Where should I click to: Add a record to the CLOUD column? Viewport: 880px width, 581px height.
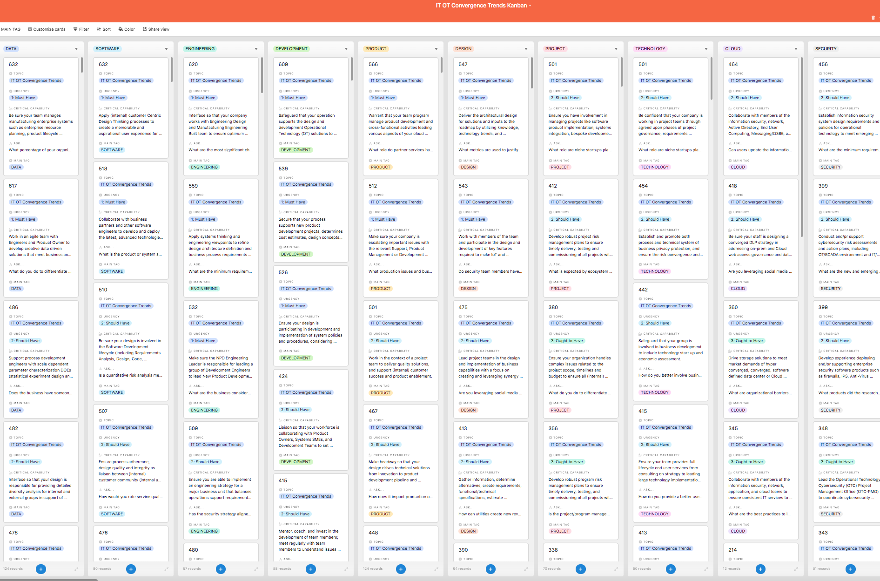click(x=760, y=569)
